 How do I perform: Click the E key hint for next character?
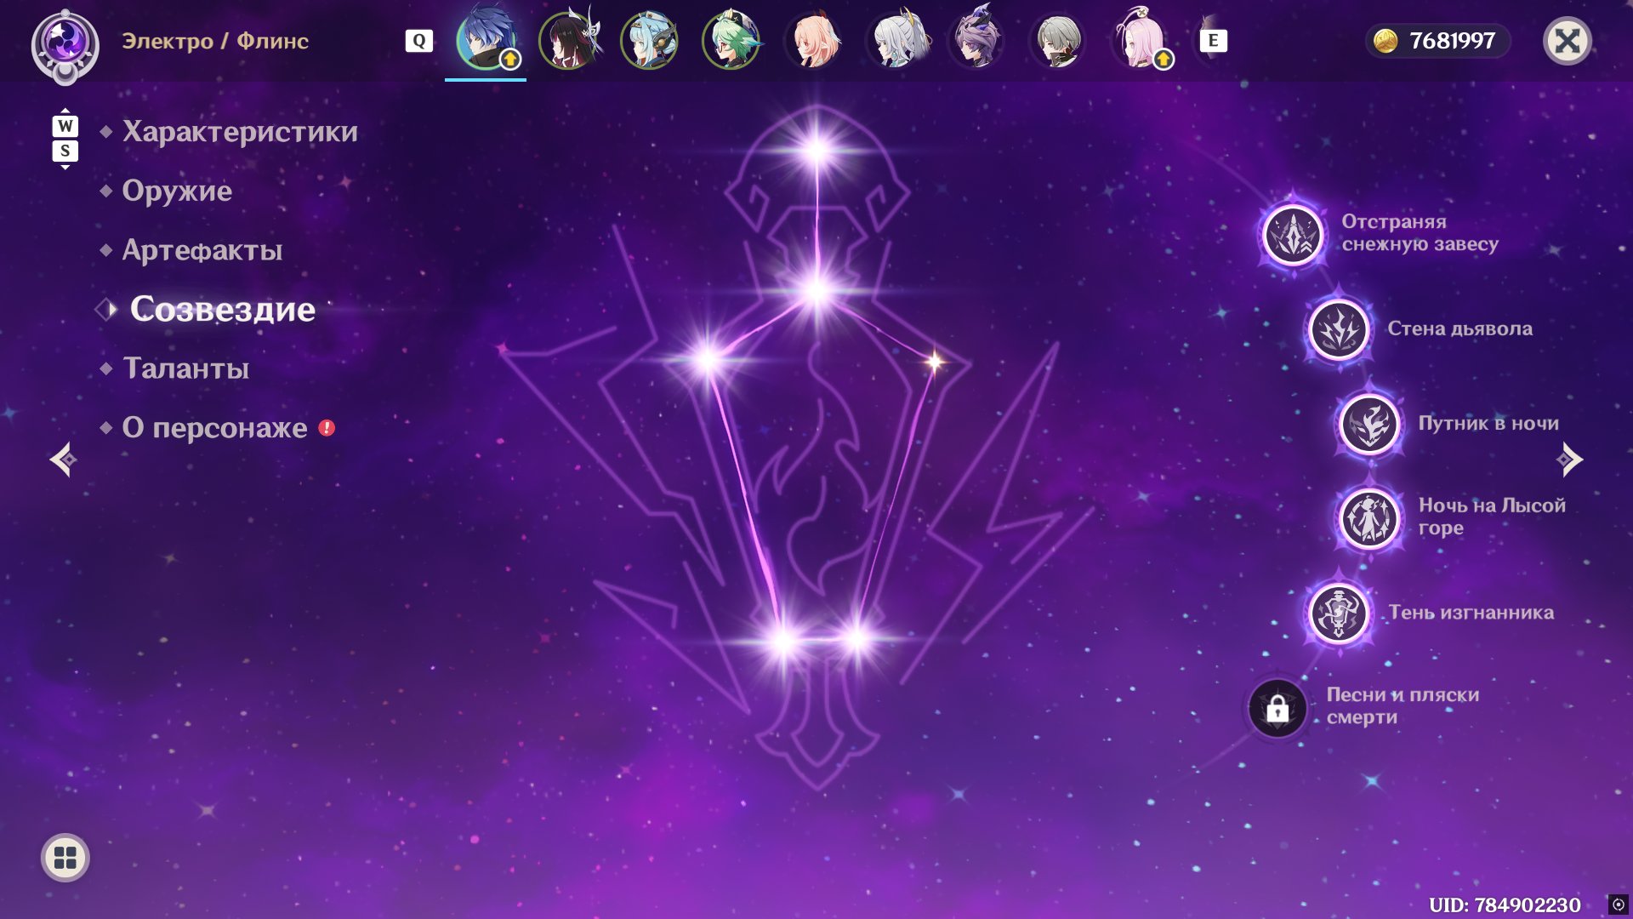1214,41
